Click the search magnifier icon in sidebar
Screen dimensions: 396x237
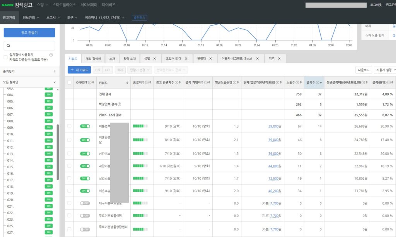point(8,46)
